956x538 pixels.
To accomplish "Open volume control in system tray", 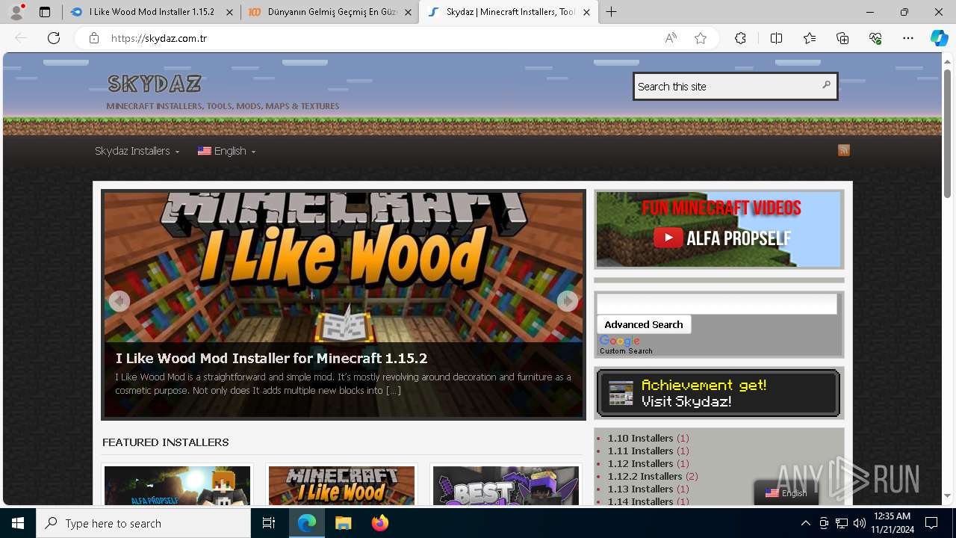I will coord(860,523).
